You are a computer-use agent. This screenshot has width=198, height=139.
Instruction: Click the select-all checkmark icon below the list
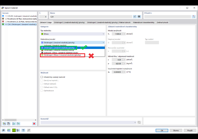click(14, 124)
